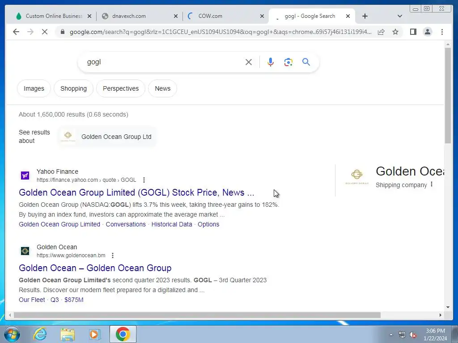This screenshot has width=458, height=343.
Task: Open Chrome side panel
Action: [x=413, y=32]
